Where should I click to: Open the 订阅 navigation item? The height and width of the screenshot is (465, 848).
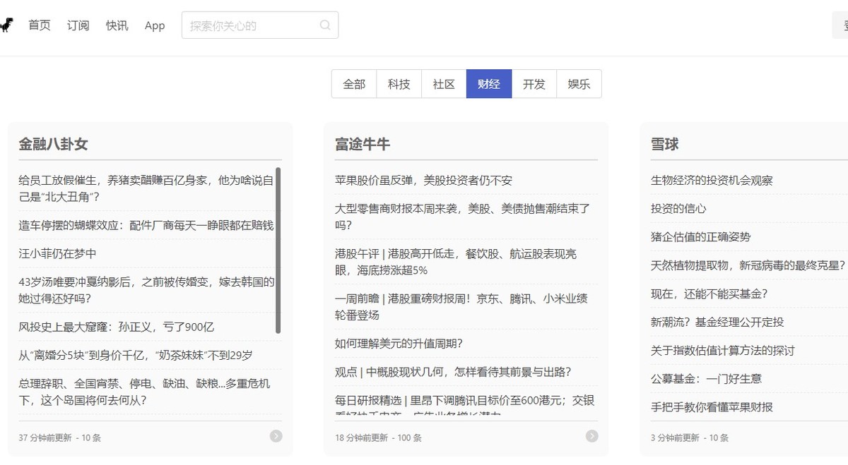[78, 25]
